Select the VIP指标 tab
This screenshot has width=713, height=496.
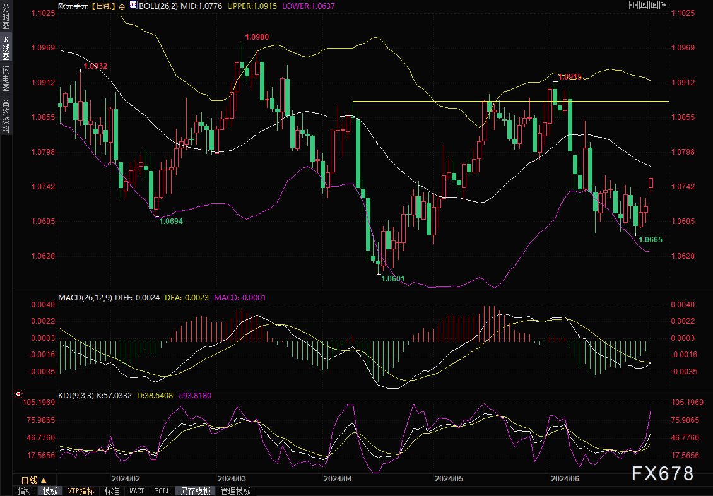81,491
